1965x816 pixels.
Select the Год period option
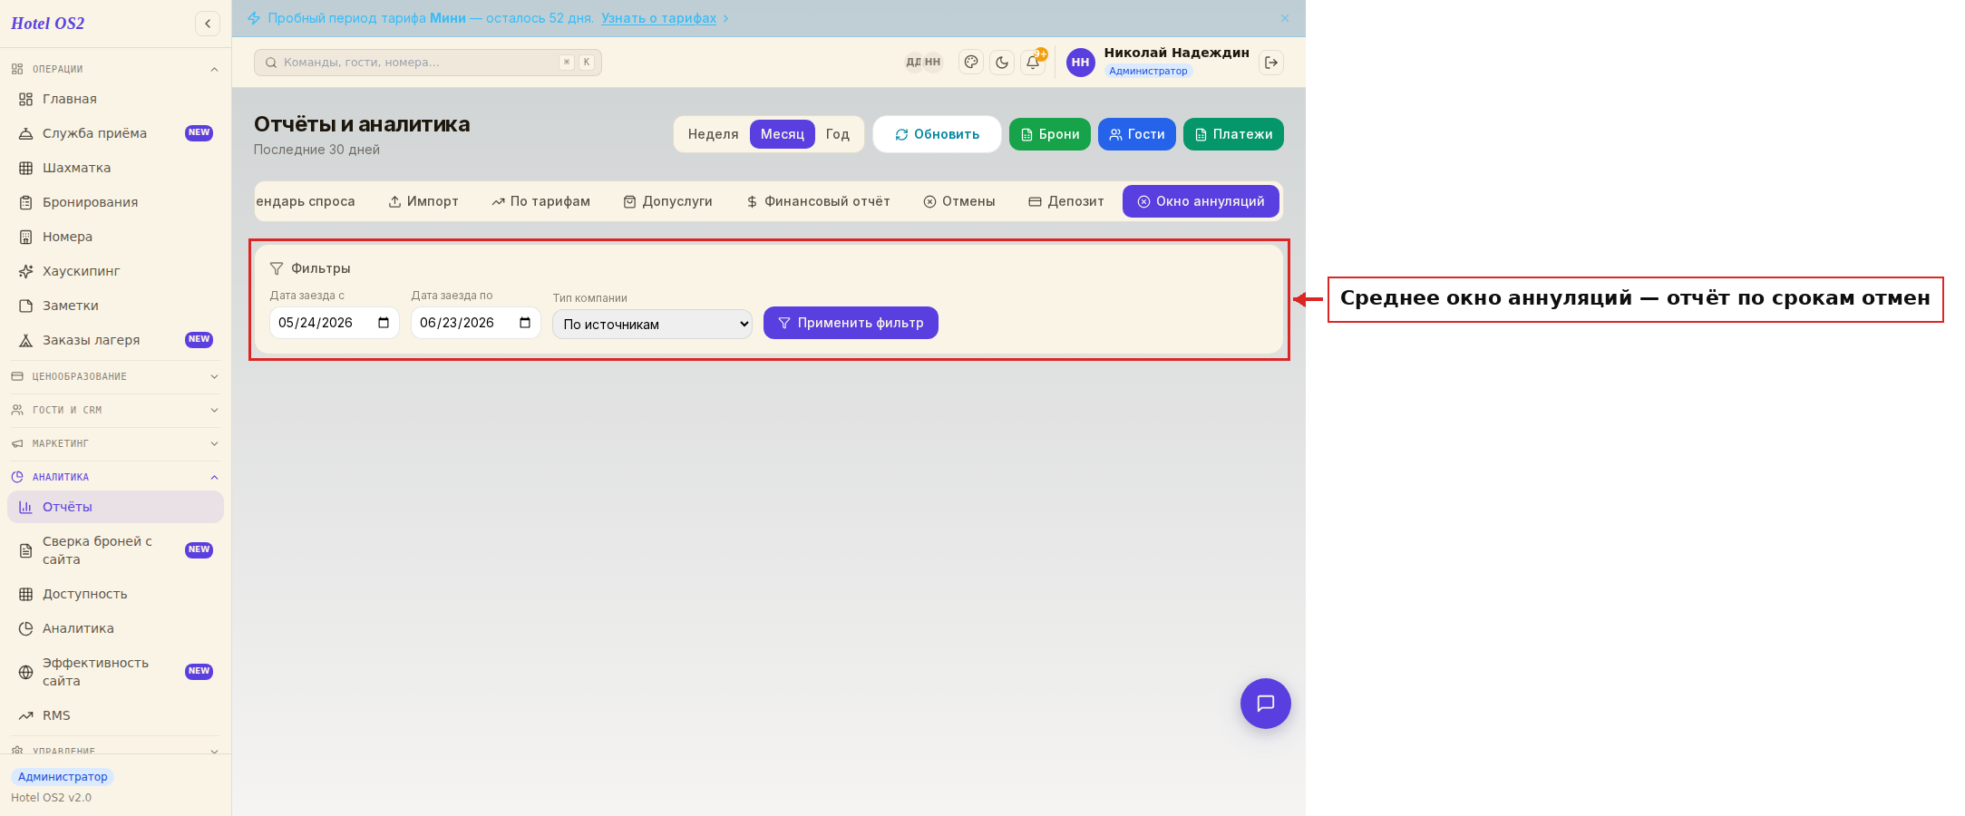pyautogui.click(x=837, y=134)
